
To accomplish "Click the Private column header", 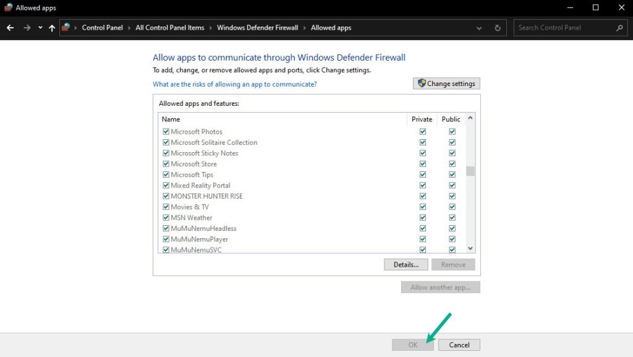I will tap(422, 119).
